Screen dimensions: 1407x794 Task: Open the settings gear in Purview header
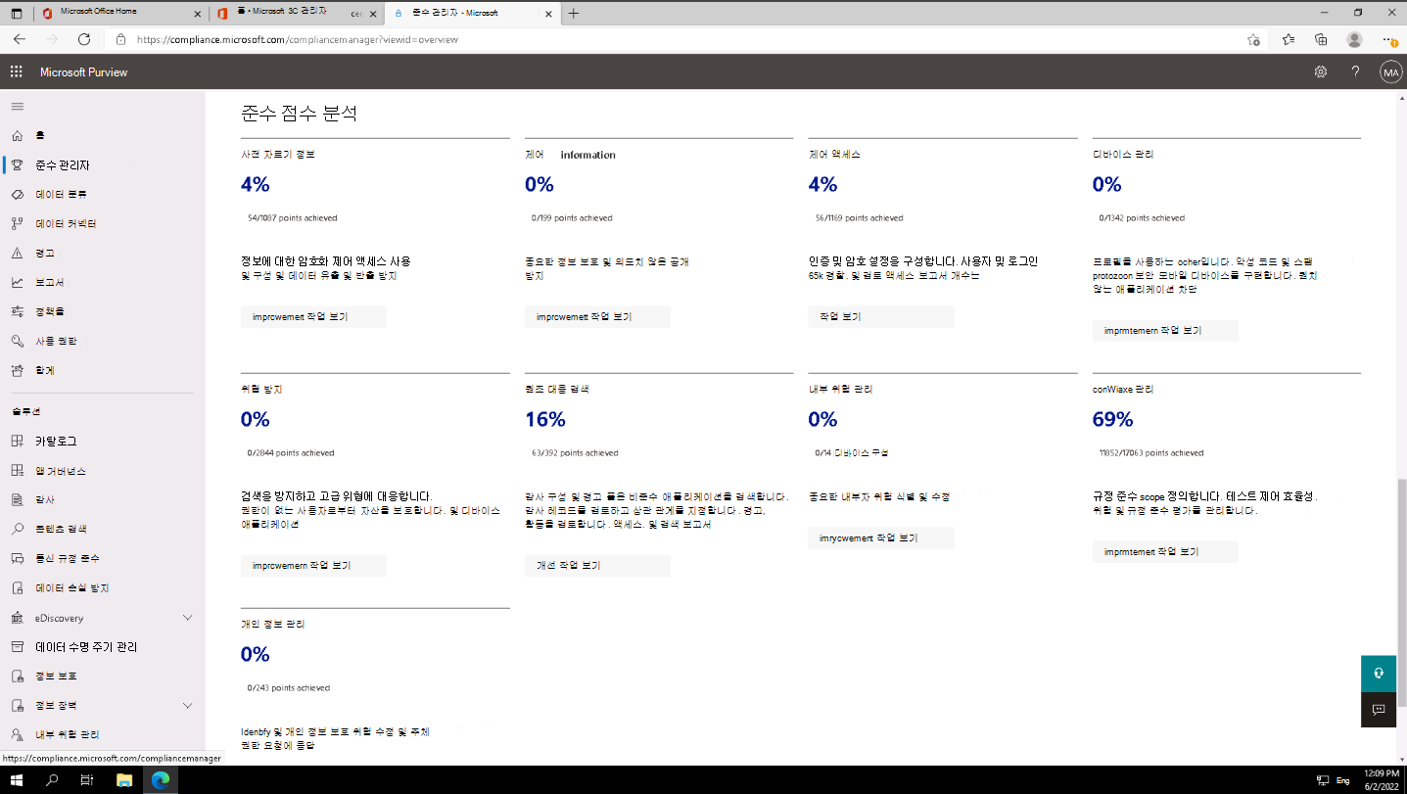1321,71
